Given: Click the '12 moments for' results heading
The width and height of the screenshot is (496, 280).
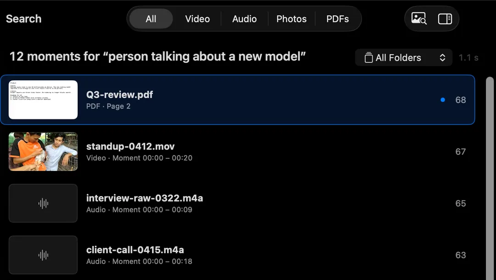Looking at the screenshot, I should [x=158, y=56].
